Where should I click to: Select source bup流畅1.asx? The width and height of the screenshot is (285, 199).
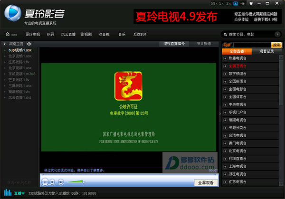[20, 50]
